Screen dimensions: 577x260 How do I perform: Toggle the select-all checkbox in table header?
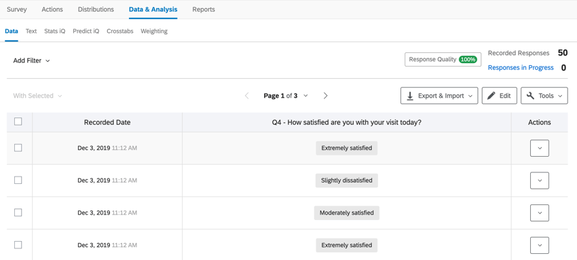18,122
